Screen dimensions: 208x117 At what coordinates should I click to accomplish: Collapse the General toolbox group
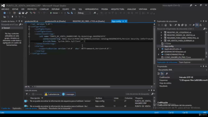tap(2, 28)
